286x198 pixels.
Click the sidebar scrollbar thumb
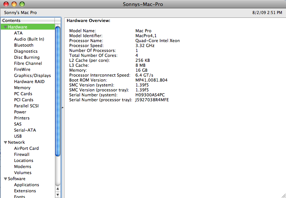coord(58,91)
